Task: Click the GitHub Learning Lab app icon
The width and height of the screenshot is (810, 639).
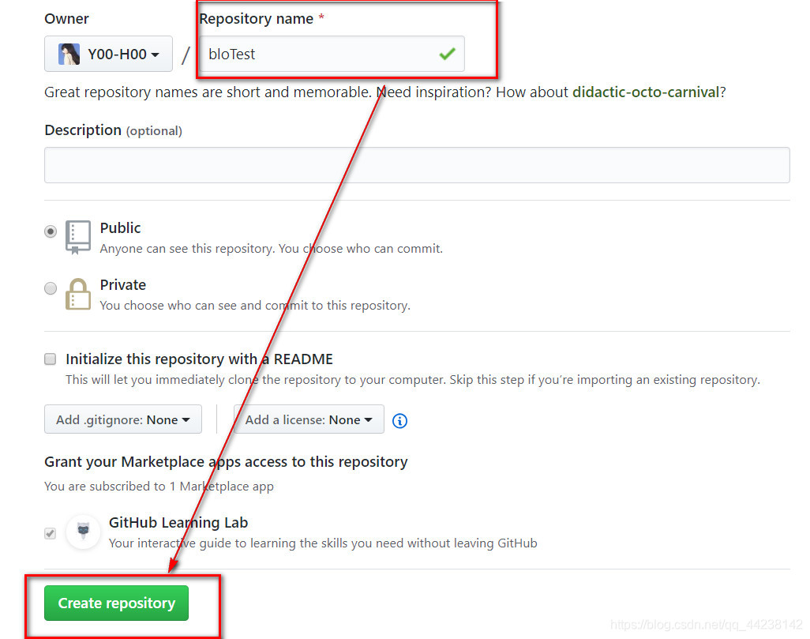Action: point(83,532)
